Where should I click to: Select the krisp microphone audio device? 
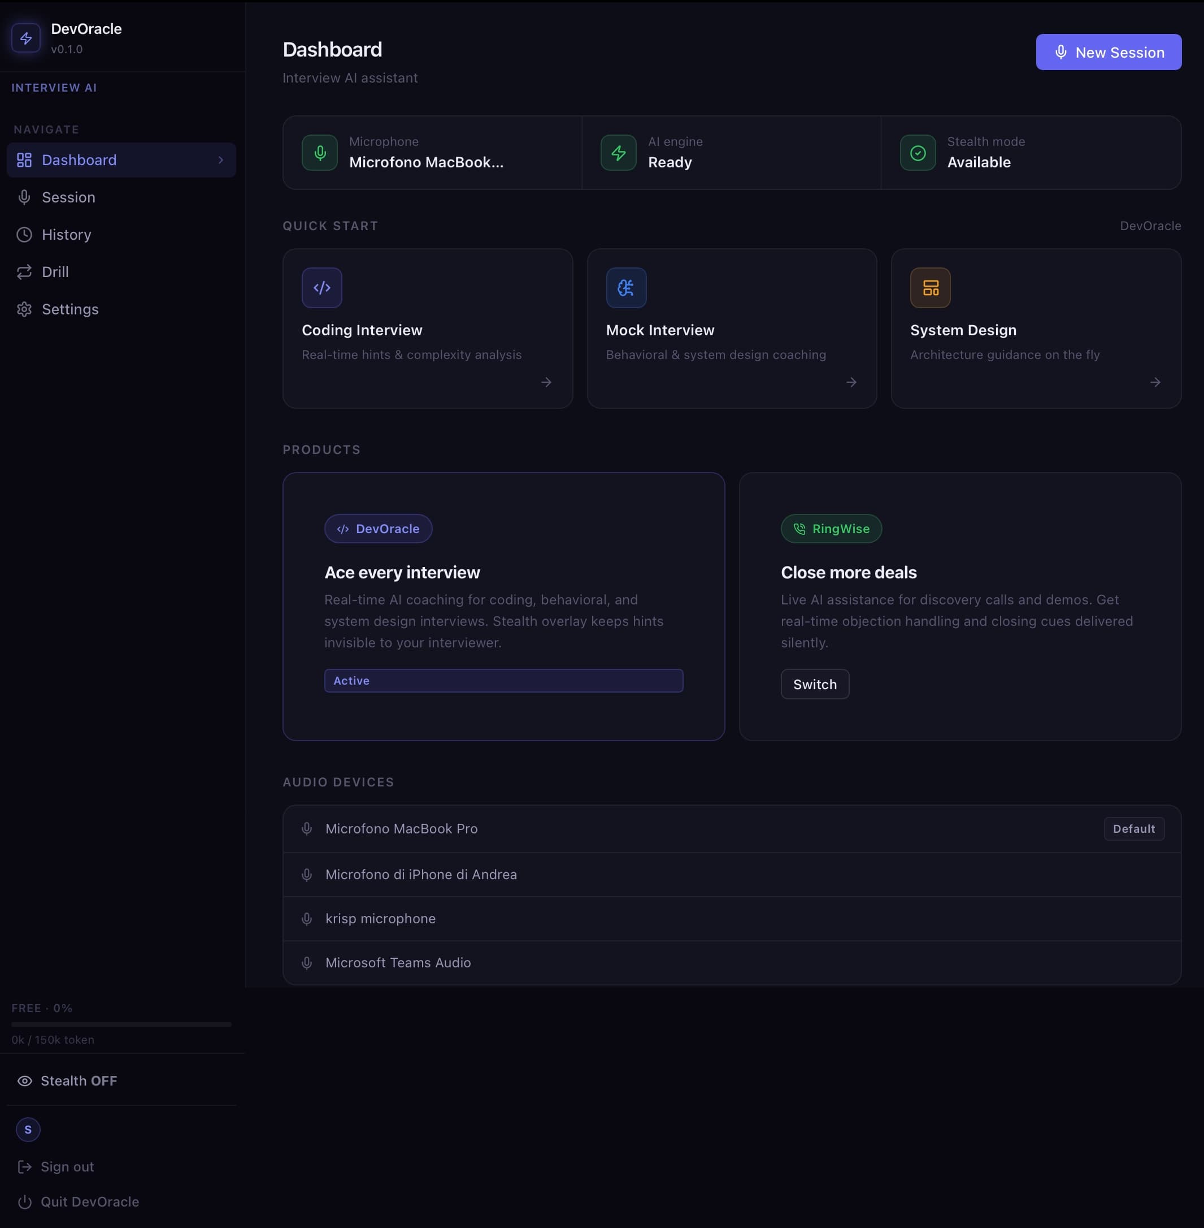coord(380,919)
